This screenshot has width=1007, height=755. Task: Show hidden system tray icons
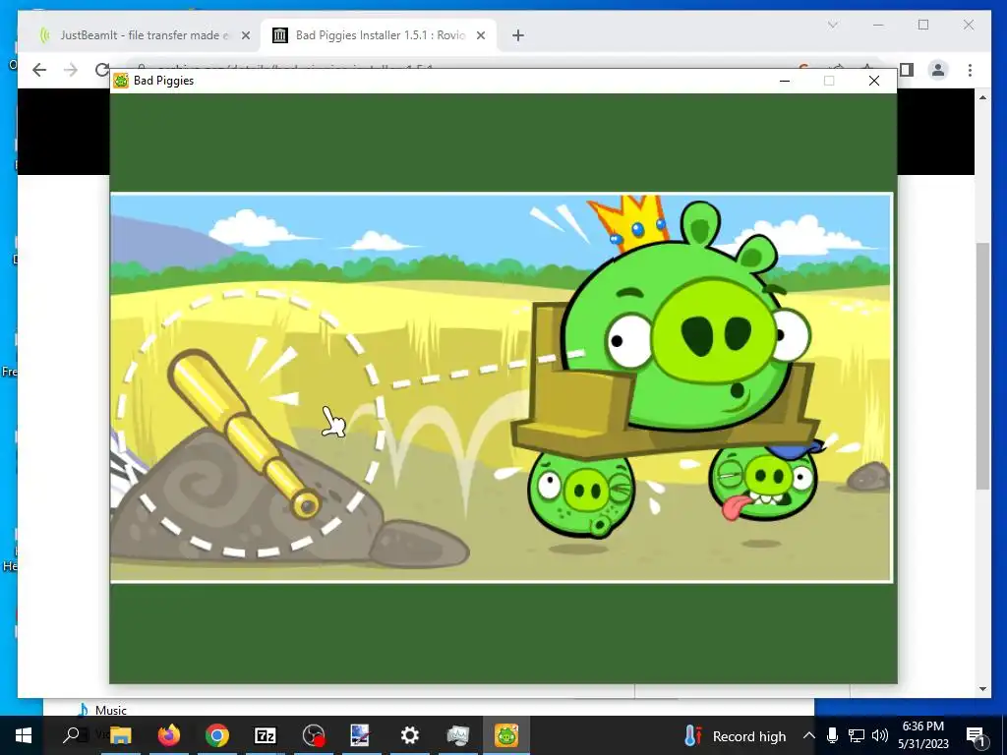click(808, 735)
